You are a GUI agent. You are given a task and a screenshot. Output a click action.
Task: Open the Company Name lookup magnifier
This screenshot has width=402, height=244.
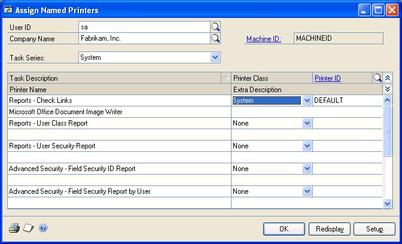[215, 38]
